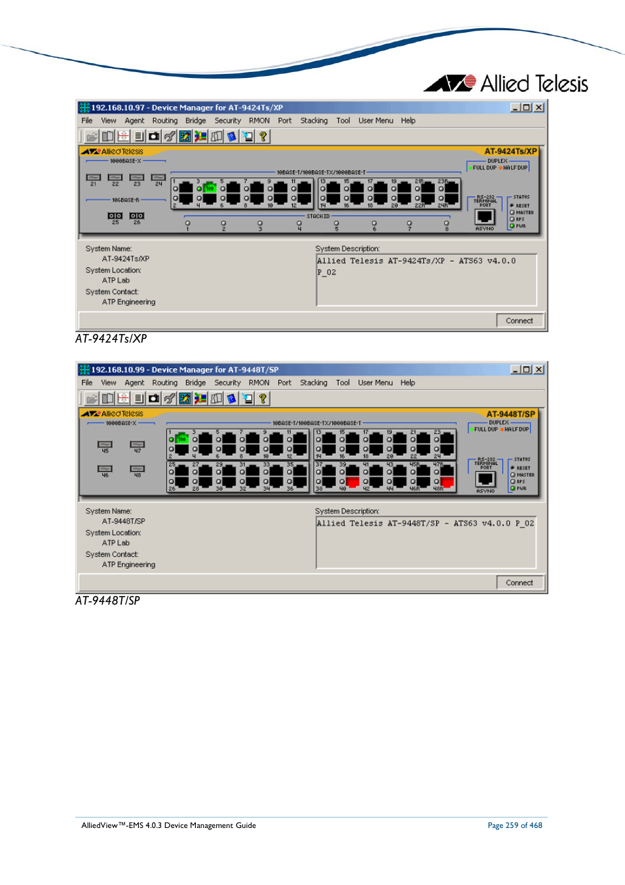
Task: Click colored flags icon in AT-9424Ts/XP toolbar
Action: click(x=200, y=136)
